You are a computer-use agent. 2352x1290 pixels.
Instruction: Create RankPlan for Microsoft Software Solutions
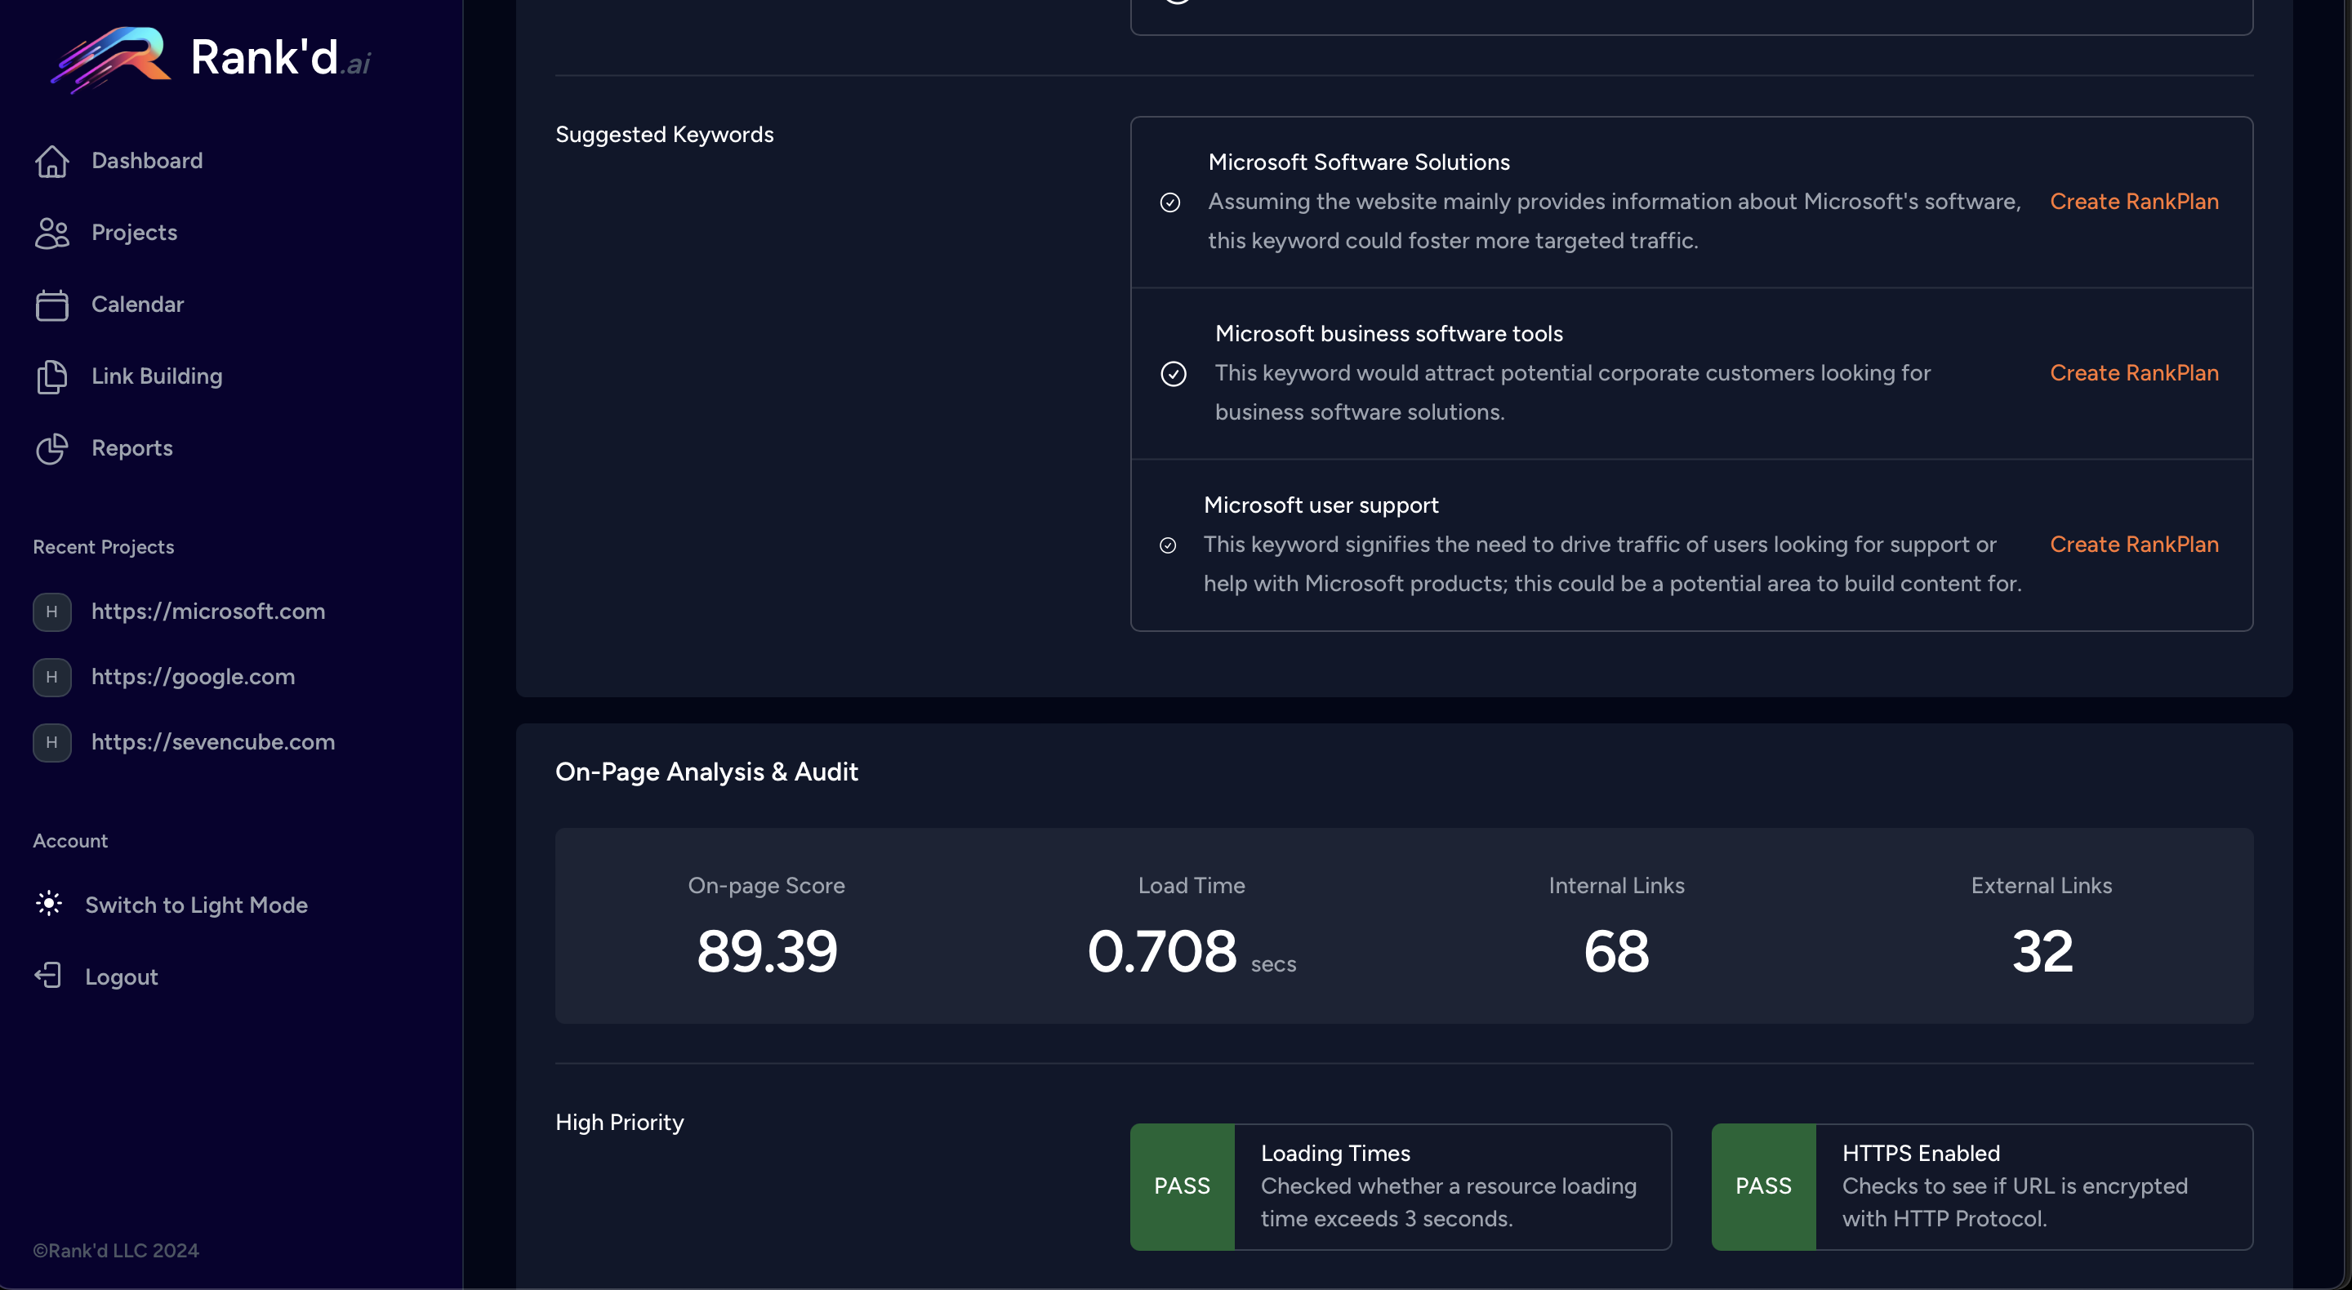(x=2134, y=202)
